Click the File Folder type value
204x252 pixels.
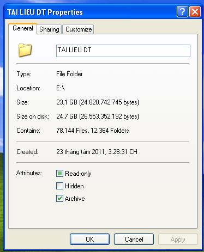pyautogui.click(x=69, y=74)
